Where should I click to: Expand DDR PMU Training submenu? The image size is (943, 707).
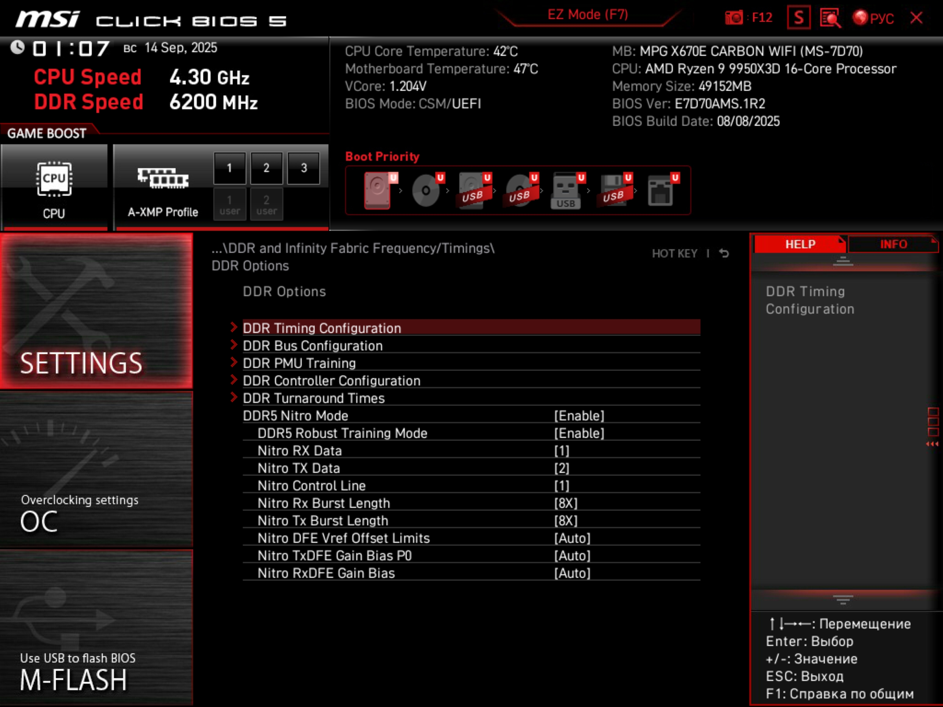coord(299,363)
